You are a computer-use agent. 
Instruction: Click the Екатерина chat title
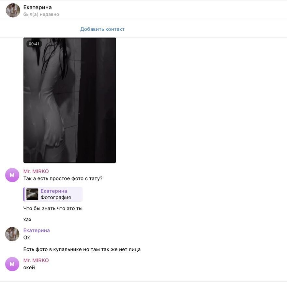point(38,7)
